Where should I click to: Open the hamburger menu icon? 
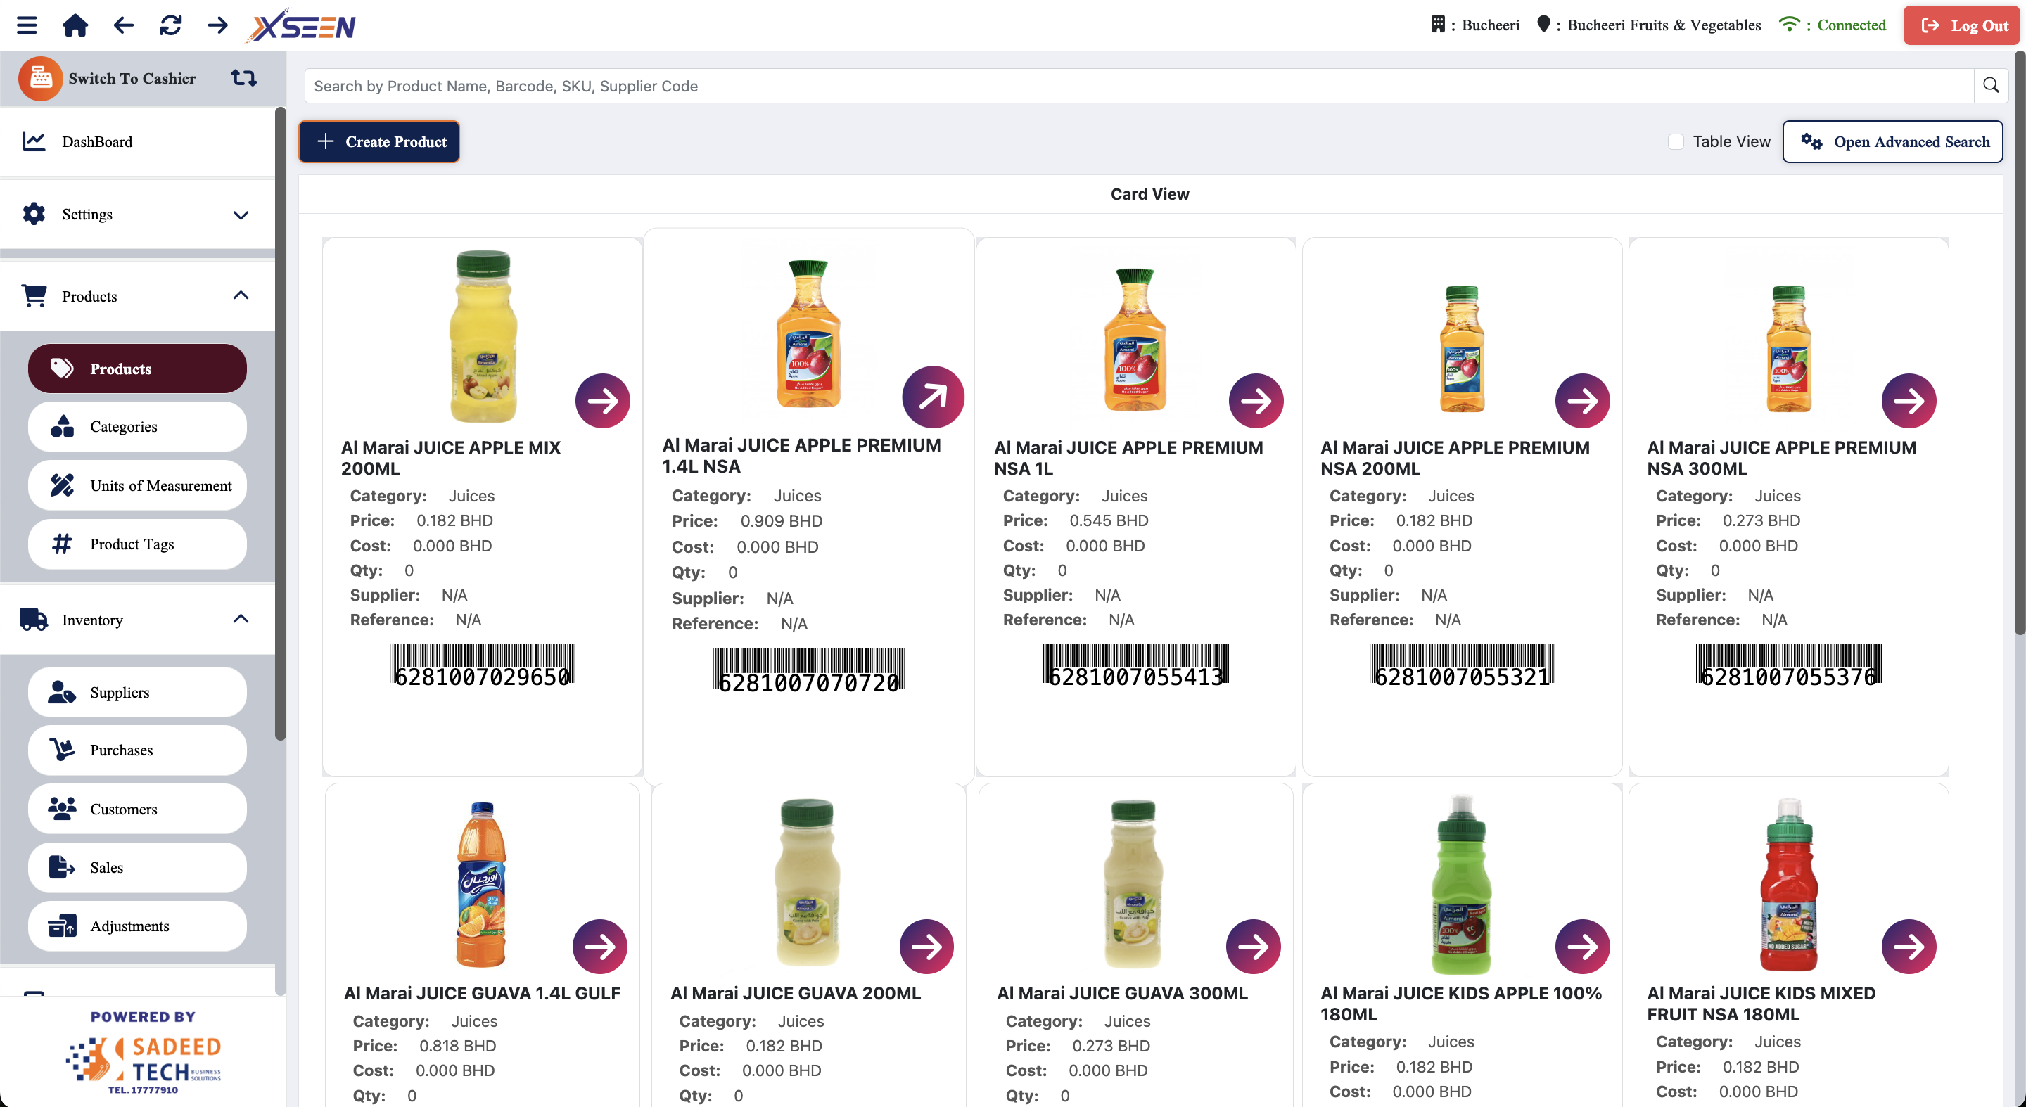[x=27, y=25]
